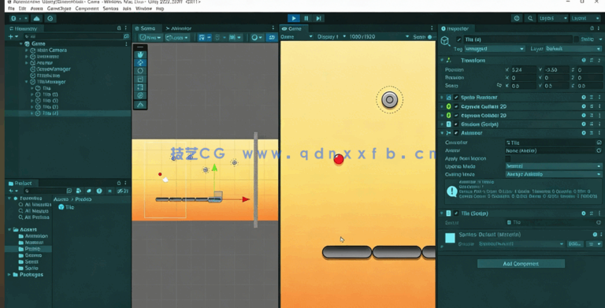The height and width of the screenshot is (308, 605).
Task: Open the Tag dropdown in Inspector
Action: [x=494, y=49]
